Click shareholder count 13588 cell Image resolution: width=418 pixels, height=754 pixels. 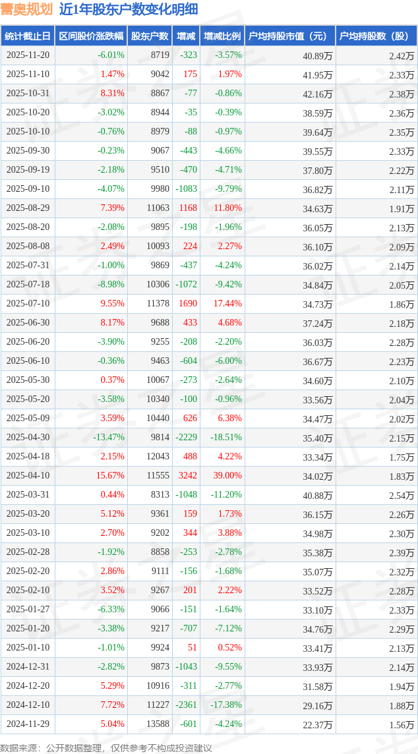pyautogui.click(x=160, y=724)
